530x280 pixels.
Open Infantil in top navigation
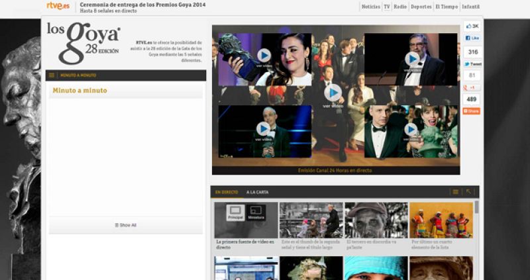click(x=471, y=7)
